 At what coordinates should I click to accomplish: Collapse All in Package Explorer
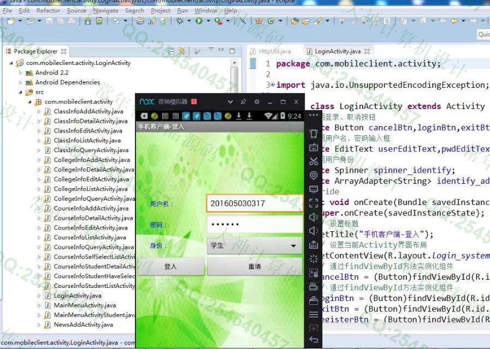pyautogui.click(x=172, y=51)
